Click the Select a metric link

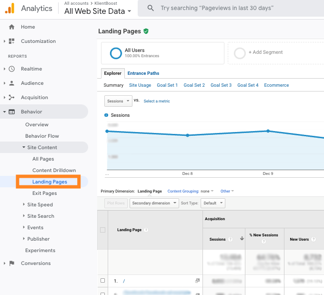click(x=157, y=101)
